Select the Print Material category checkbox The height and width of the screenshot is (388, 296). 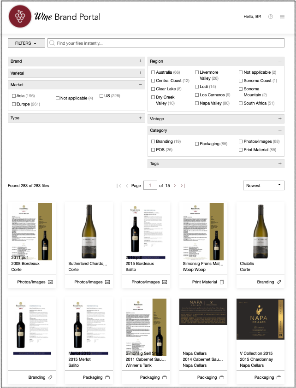click(241, 150)
